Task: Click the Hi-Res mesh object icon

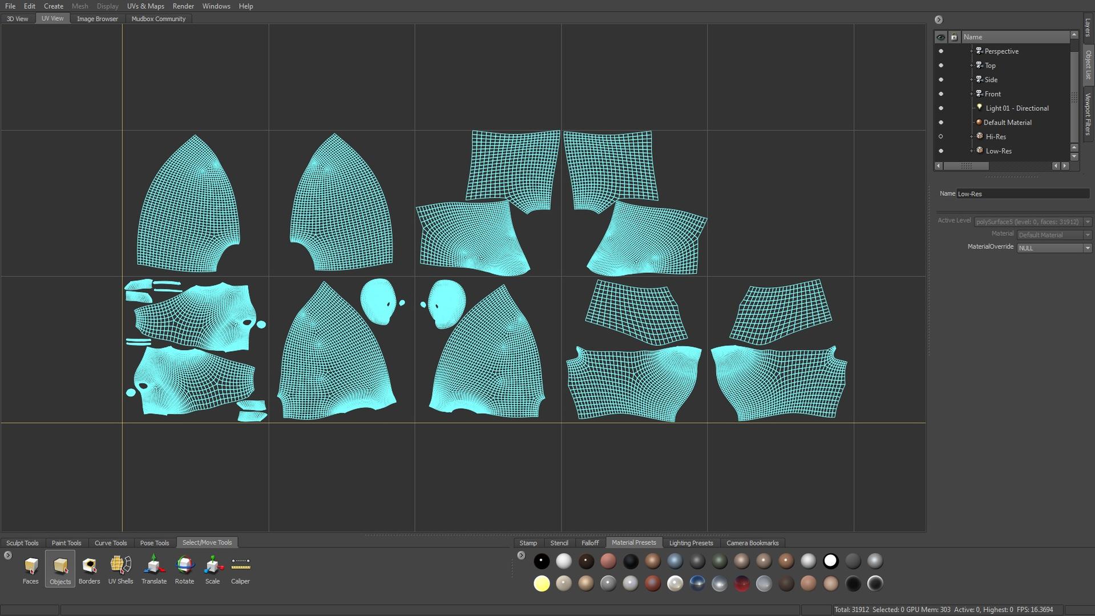Action: coord(979,136)
